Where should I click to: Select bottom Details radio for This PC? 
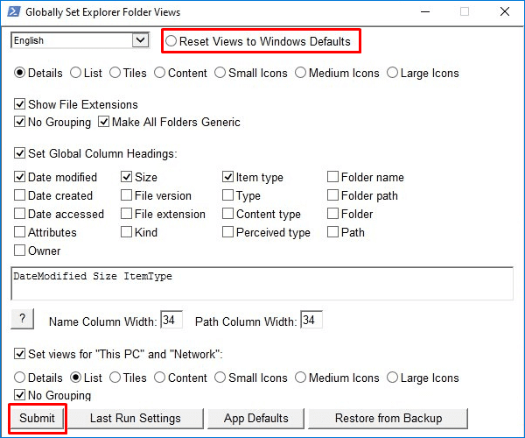pos(20,378)
